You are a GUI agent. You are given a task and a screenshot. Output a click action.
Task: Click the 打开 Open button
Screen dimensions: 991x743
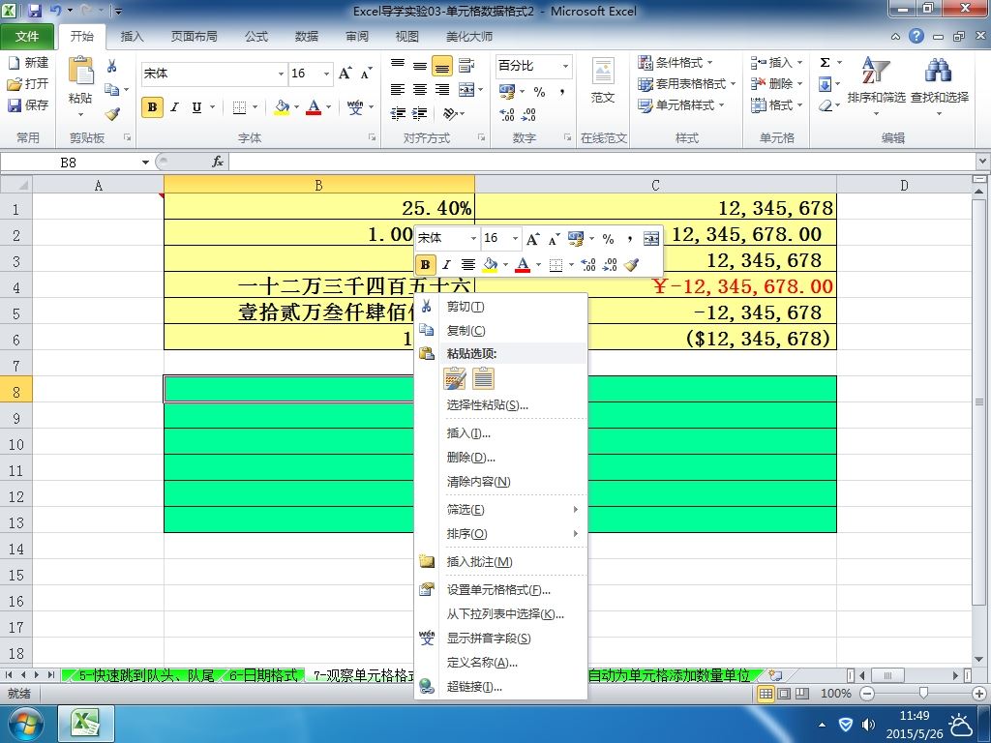[x=28, y=83]
